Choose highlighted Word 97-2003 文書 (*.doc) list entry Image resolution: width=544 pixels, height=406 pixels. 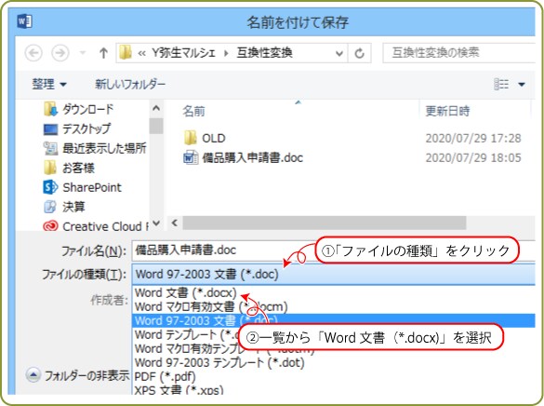333,320
